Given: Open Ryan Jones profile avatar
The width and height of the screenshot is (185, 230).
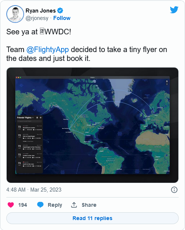Looking at the screenshot, I should coord(15,14).
